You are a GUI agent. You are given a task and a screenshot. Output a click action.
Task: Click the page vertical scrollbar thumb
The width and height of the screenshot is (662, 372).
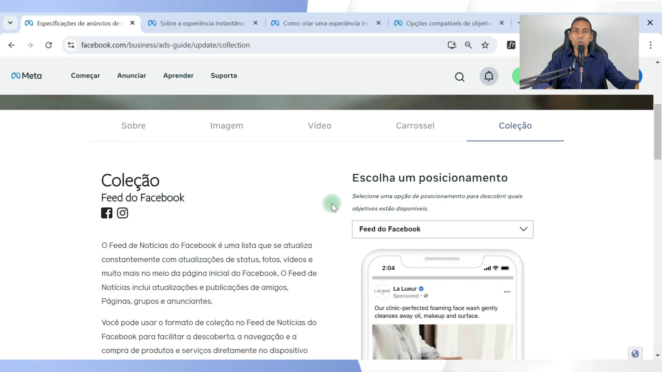pos(658,132)
